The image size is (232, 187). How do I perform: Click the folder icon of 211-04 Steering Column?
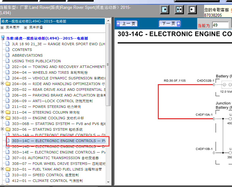pos(8,112)
